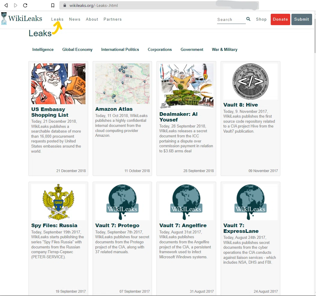Open the News menu item
Screen dimensions: 316x296
[75, 19]
